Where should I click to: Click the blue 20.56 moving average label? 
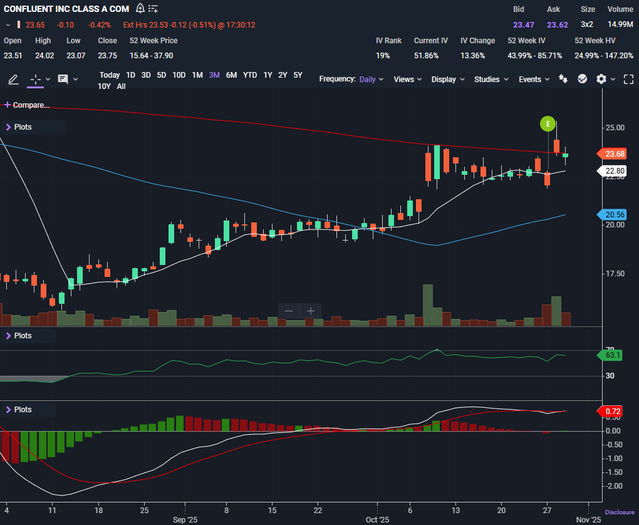612,214
